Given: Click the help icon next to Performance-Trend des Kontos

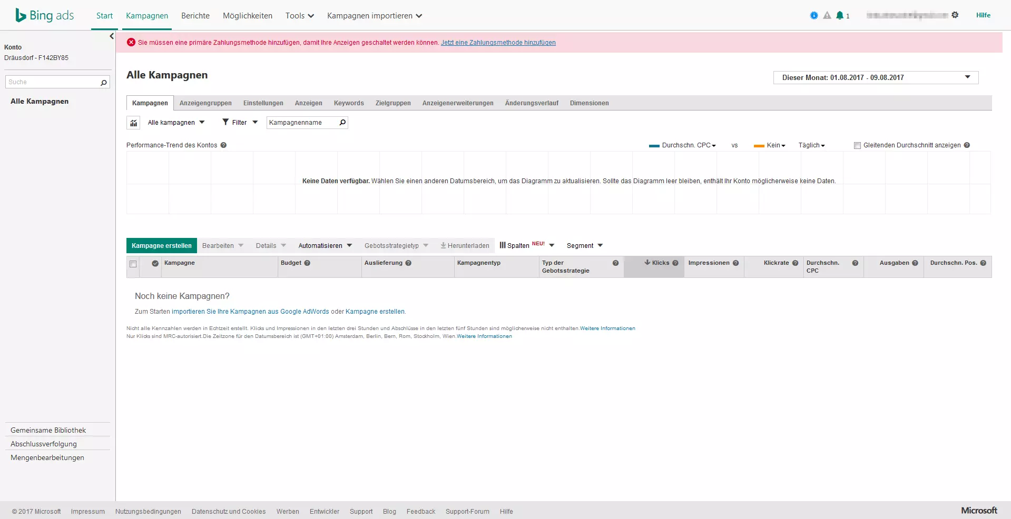Looking at the screenshot, I should tap(223, 145).
